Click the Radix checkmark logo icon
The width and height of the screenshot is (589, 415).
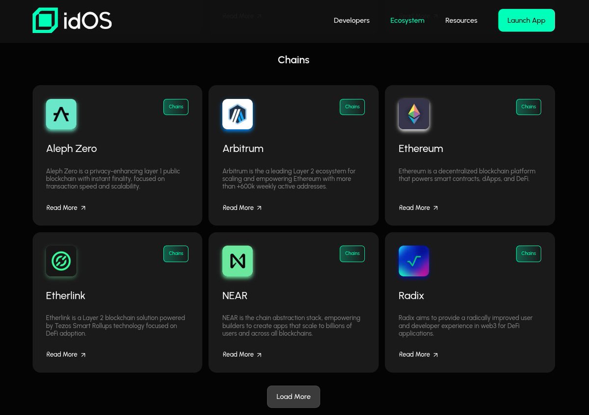pos(414,261)
